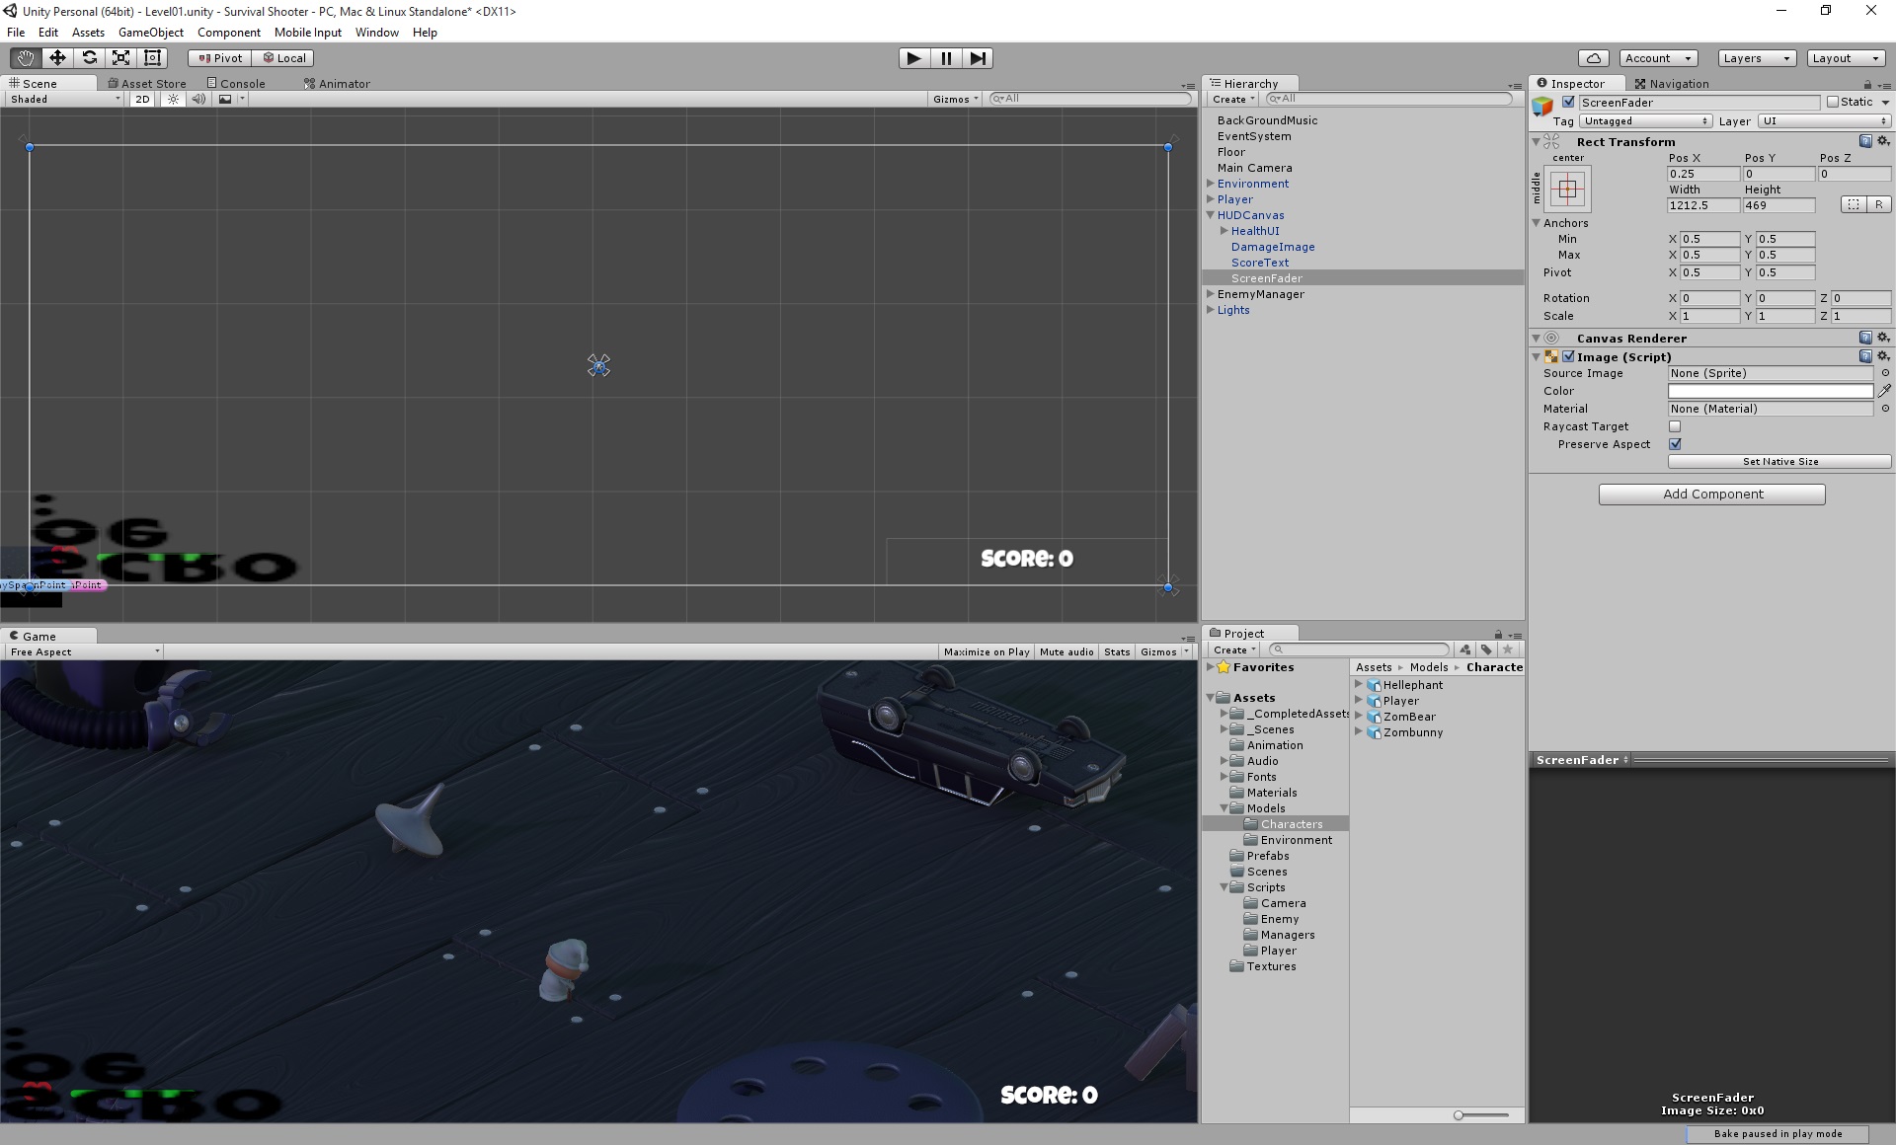Open Mobile Input menu
The image size is (1896, 1145).
[x=308, y=33]
